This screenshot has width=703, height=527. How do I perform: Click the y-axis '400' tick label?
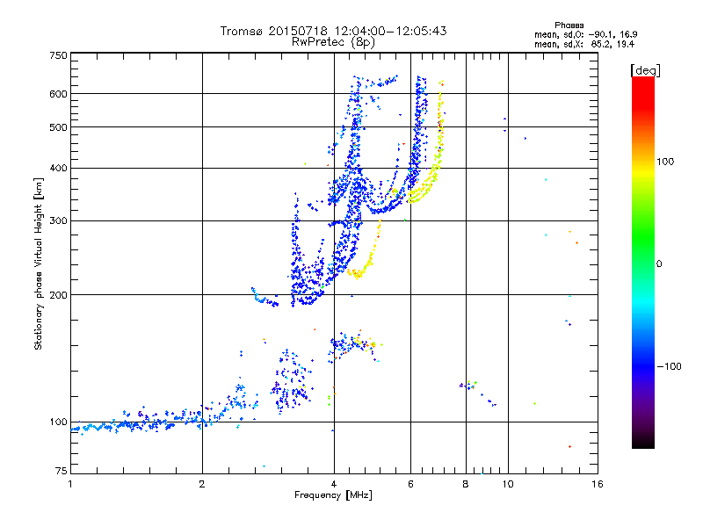(58, 168)
